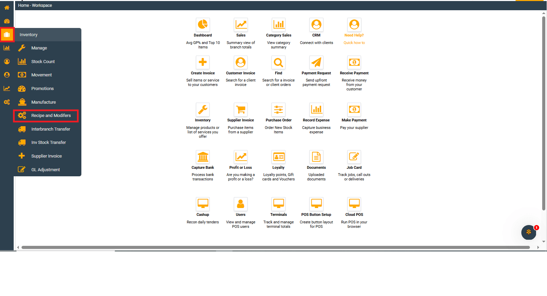Click the Create Invoice plus icon
The height and width of the screenshot is (296, 547).
[203, 62]
